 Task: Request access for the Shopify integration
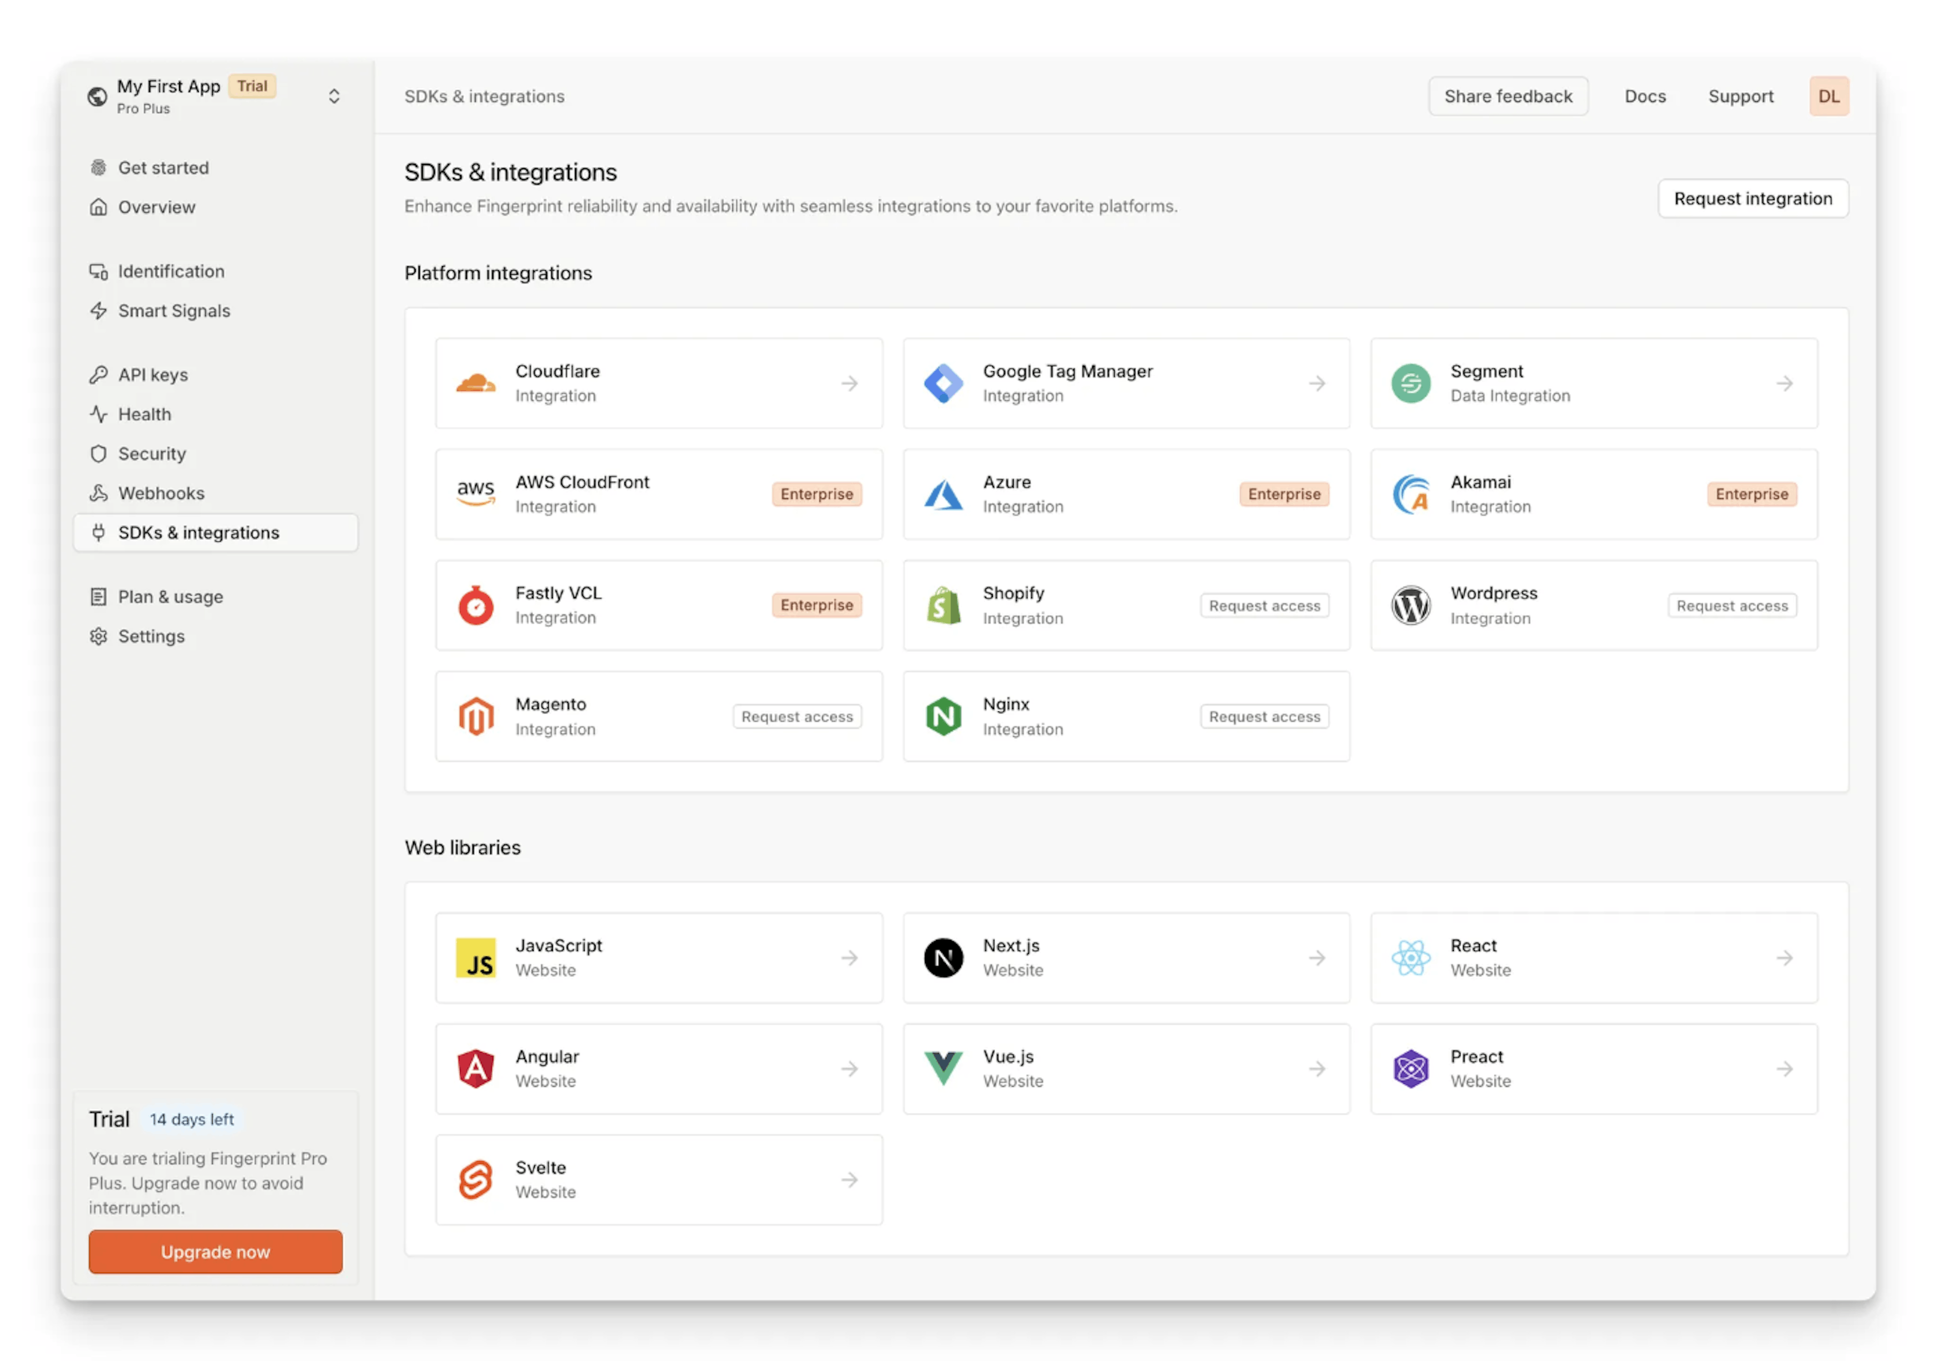1264,606
